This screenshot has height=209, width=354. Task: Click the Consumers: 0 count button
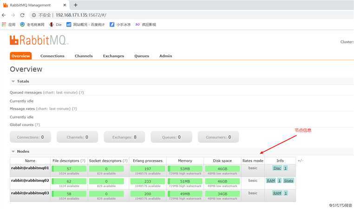pos(218,137)
